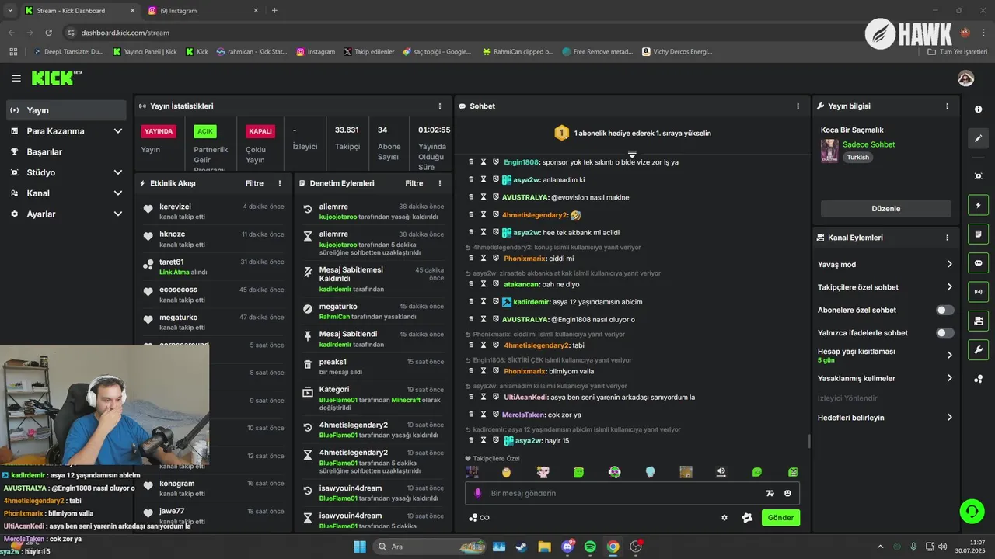The width and height of the screenshot is (995, 559).
Task: Open Discord from the Windows taskbar
Action: [x=567, y=547]
